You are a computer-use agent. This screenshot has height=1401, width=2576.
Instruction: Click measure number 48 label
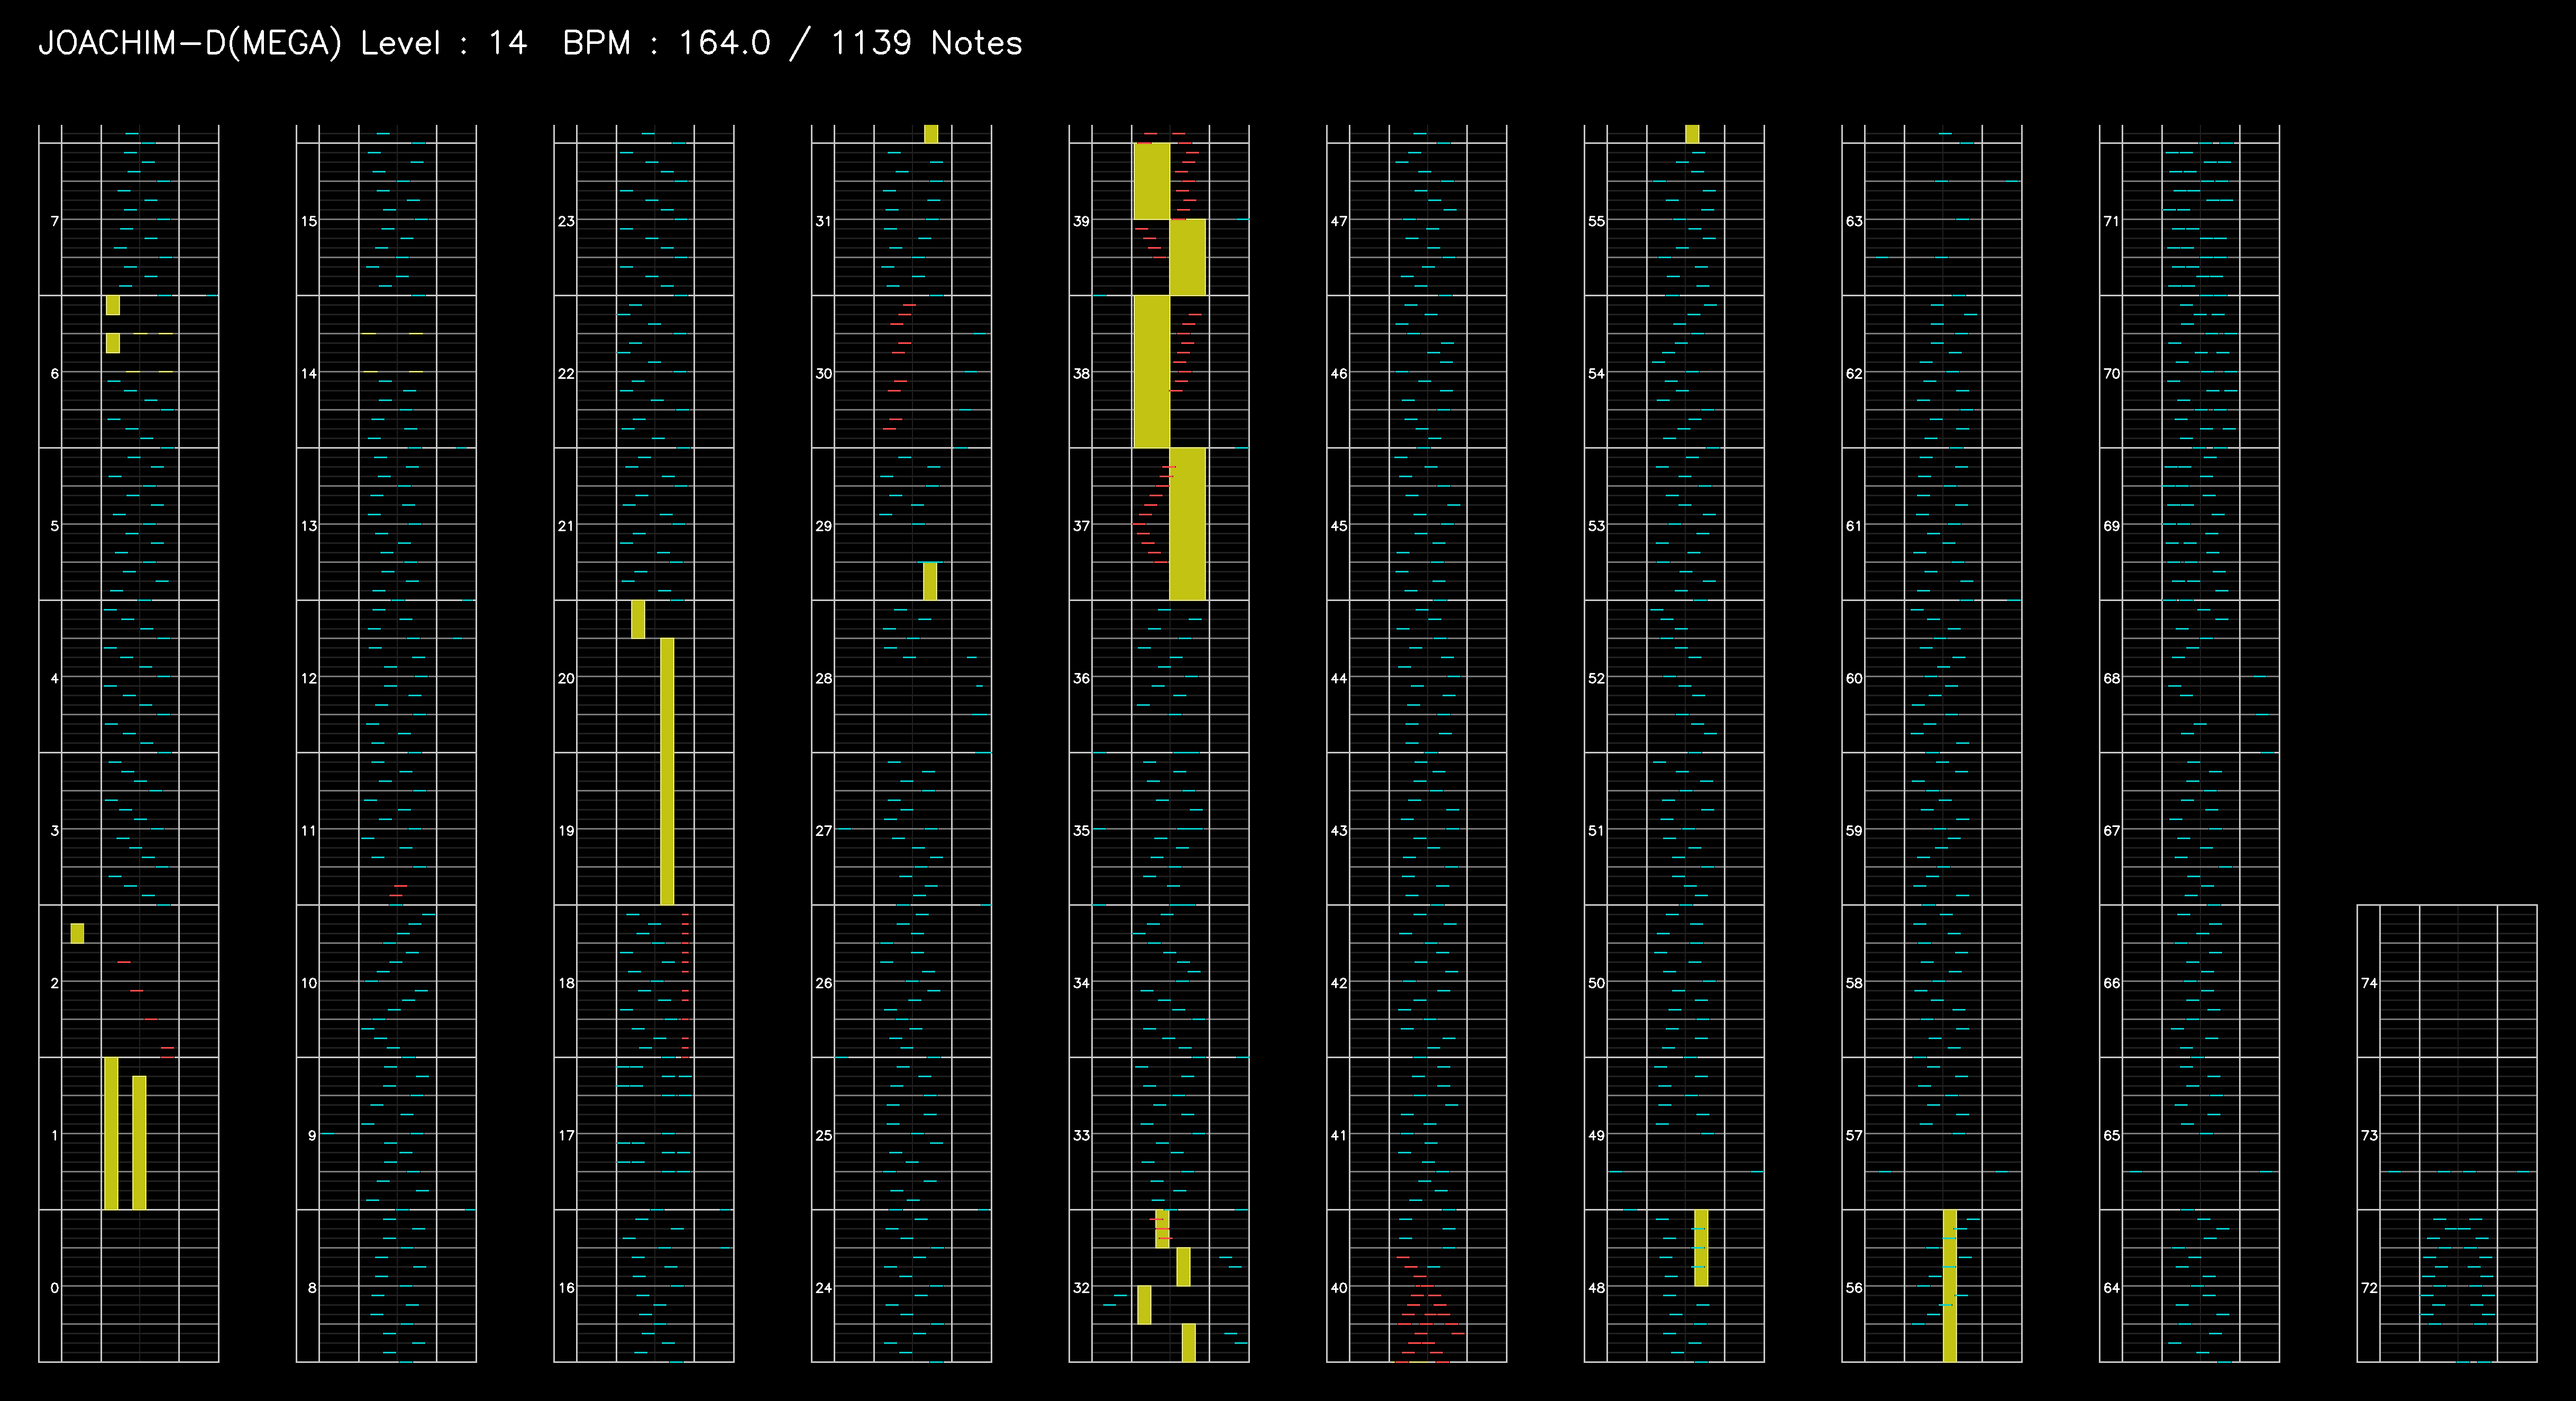tap(1596, 1287)
